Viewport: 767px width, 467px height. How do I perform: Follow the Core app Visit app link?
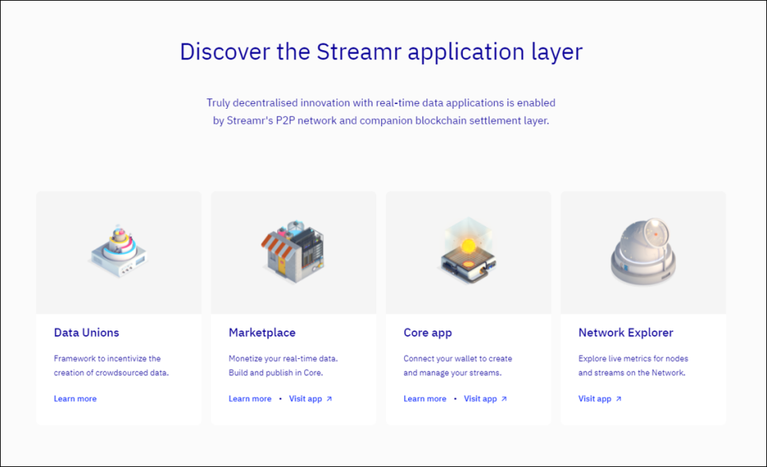485,399
